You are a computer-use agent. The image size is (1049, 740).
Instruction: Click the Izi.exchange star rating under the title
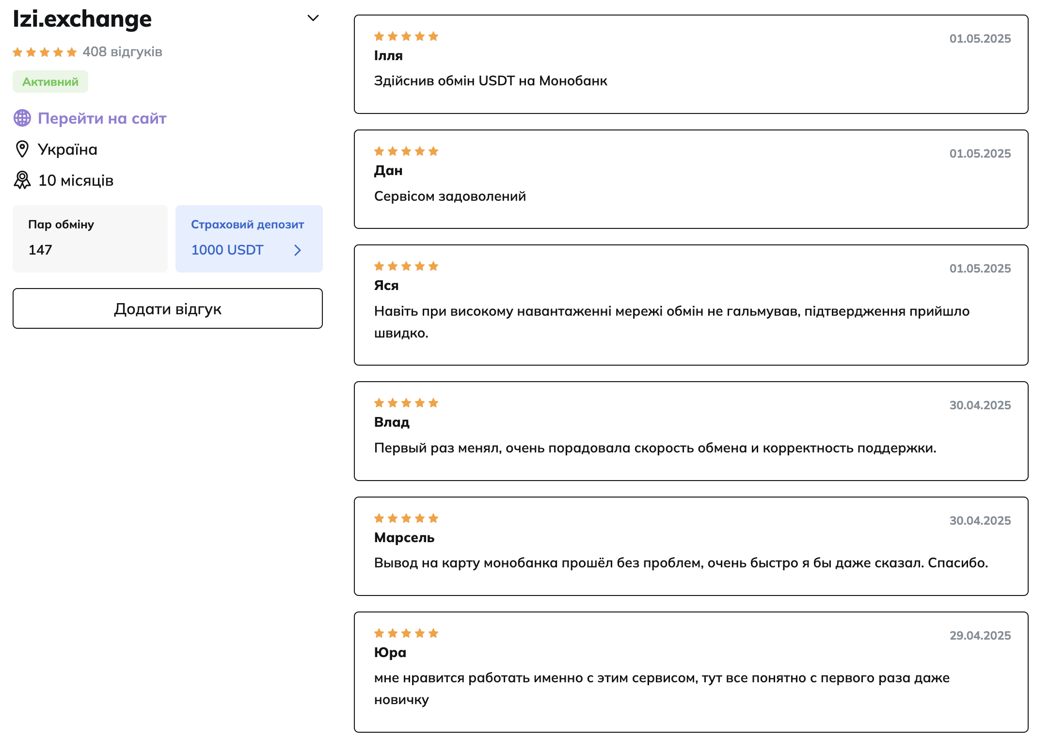(45, 52)
